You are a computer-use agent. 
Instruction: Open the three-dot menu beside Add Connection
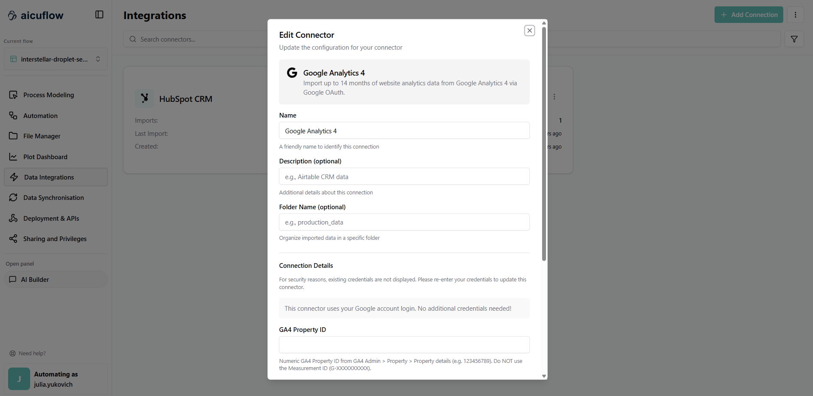(x=795, y=15)
